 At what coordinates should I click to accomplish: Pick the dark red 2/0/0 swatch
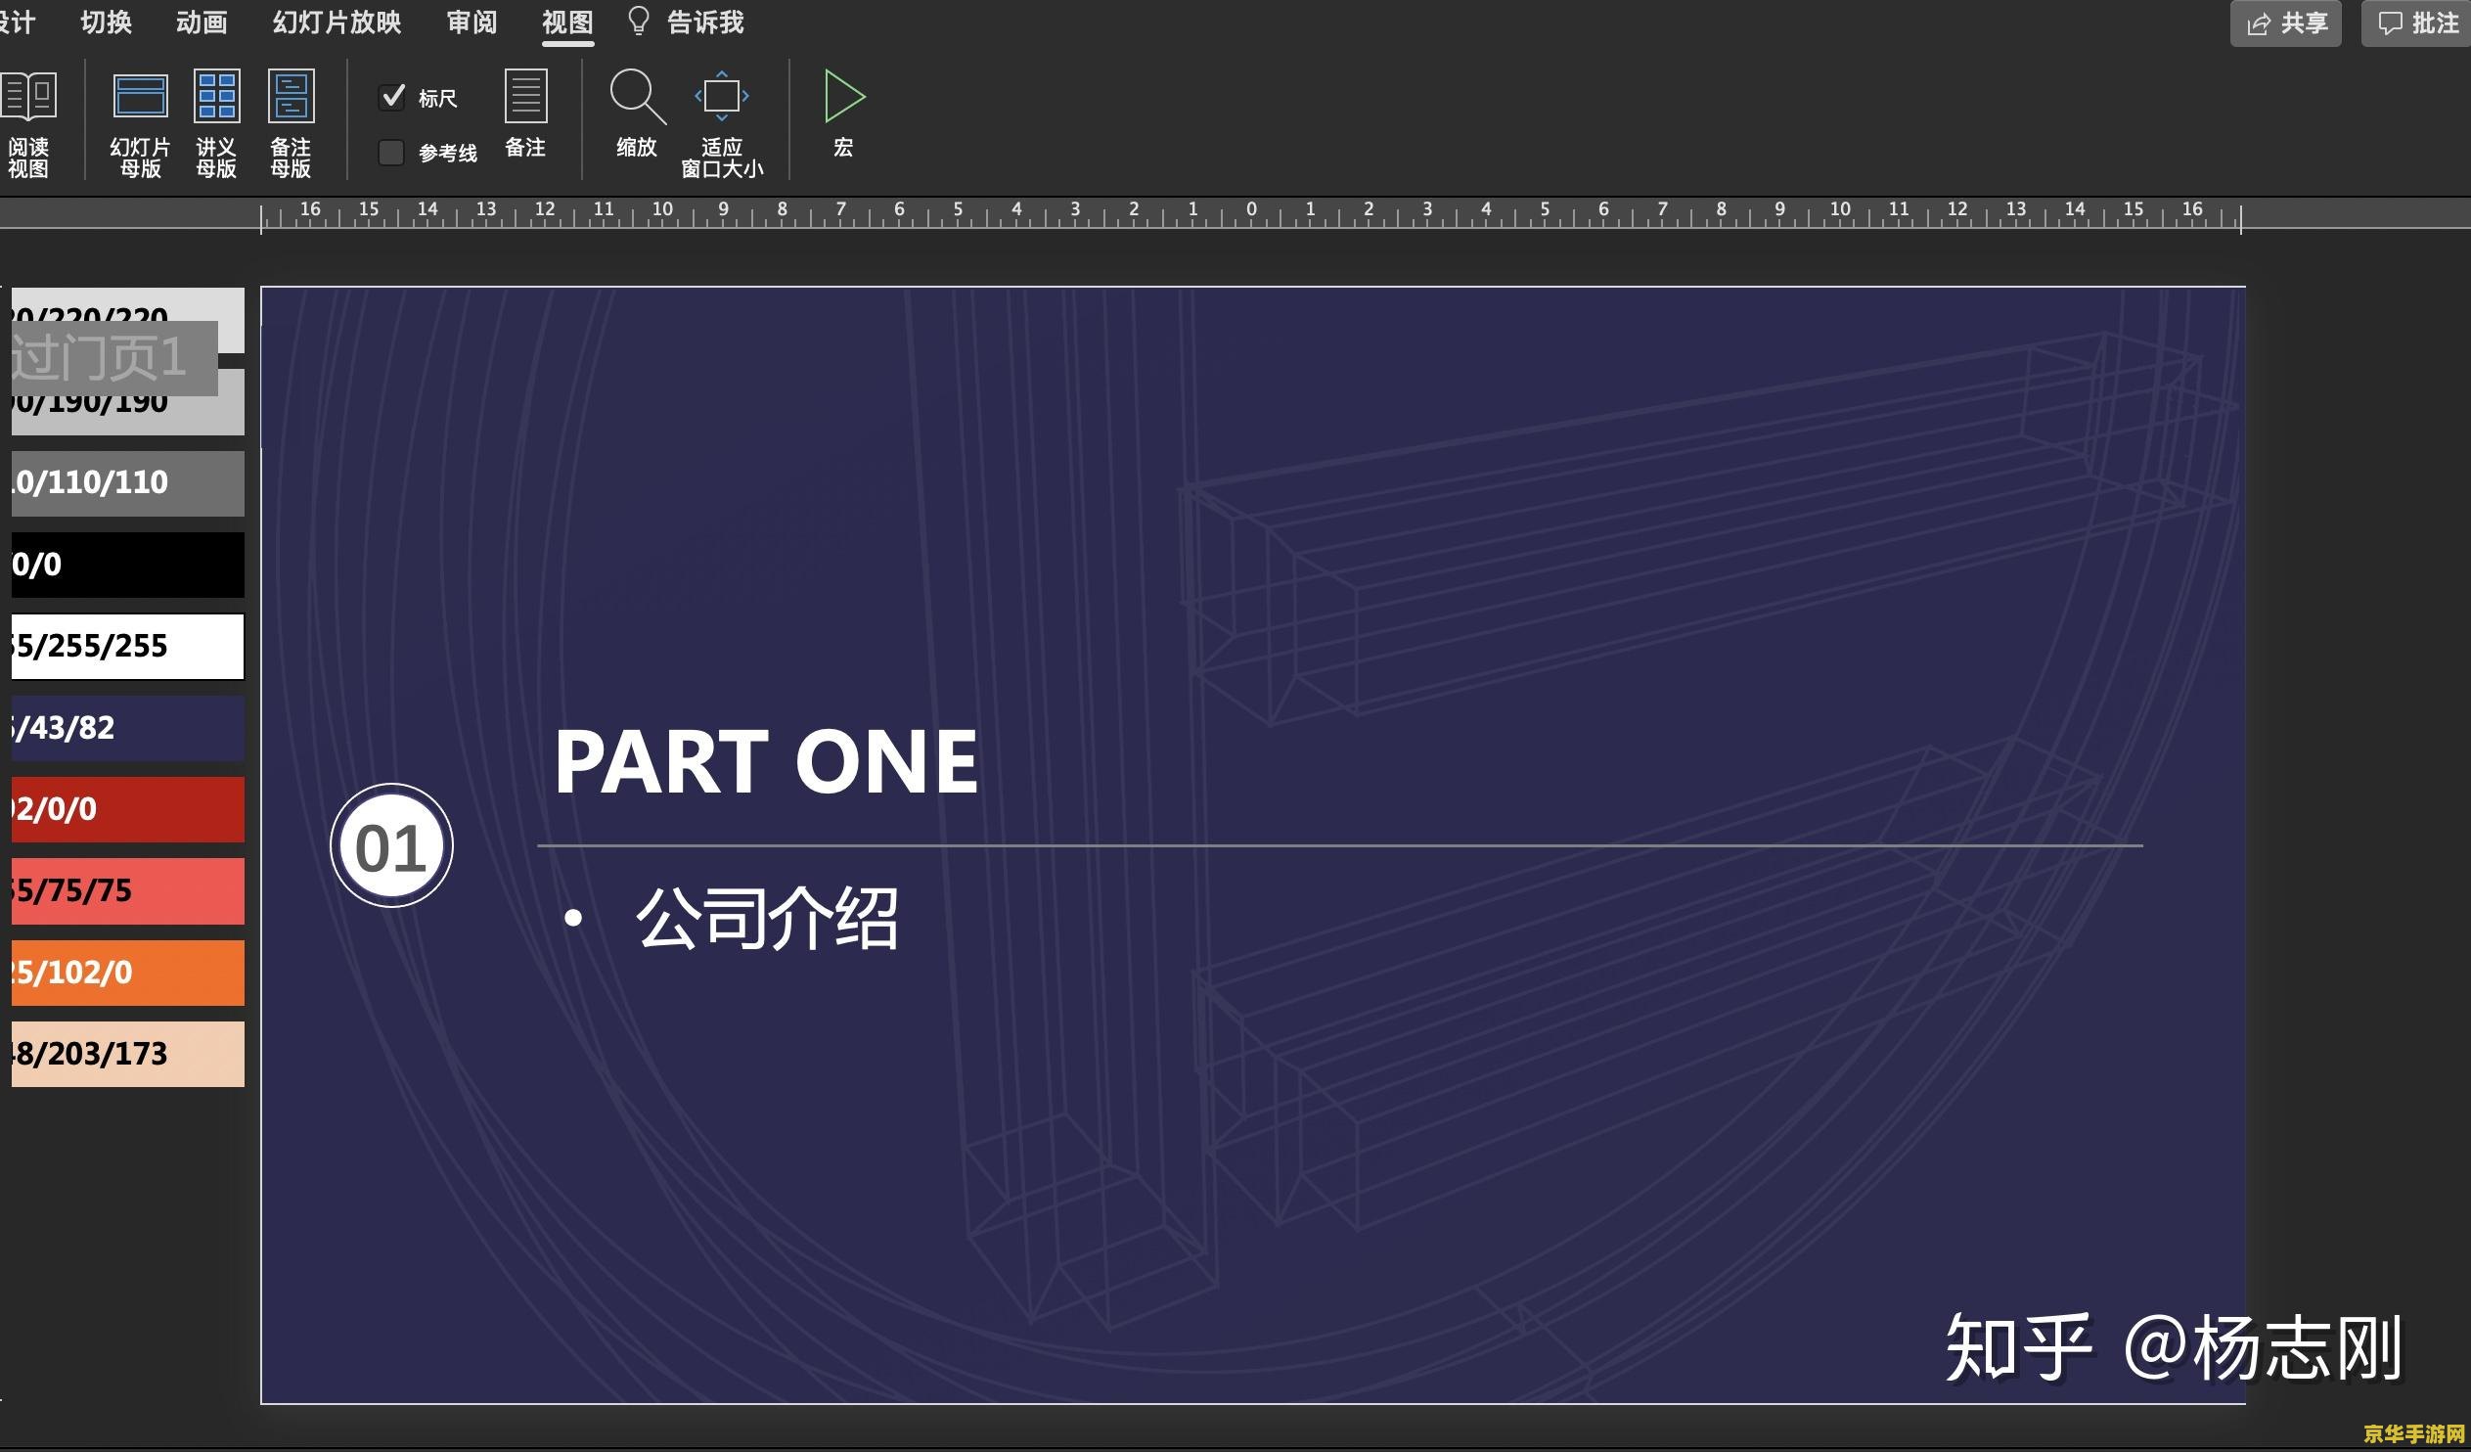point(127,809)
